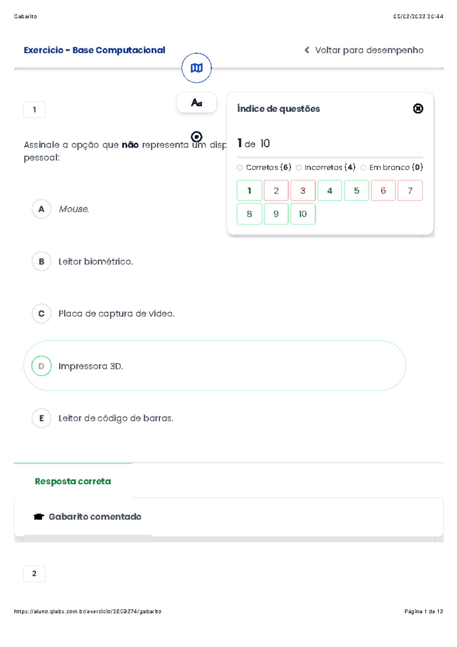This screenshot has width=457, height=647.
Task: Click the green progress bar above Resposta correta
Action: [72, 463]
